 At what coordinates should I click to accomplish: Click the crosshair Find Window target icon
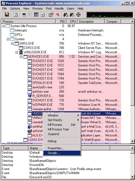(79, 15)
